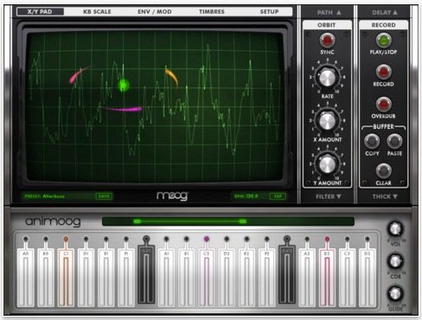Click the X AMOUNT knob
This screenshot has height=320, width=422.
[327, 120]
